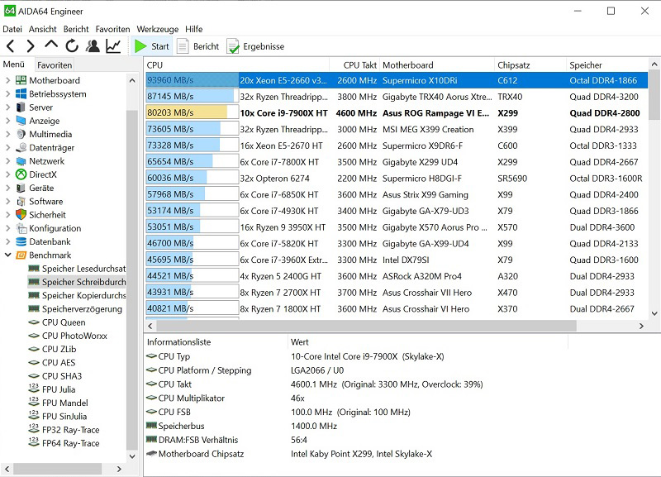Select the DirectX Xbox icon
This screenshot has height=477, width=661.
click(21, 174)
